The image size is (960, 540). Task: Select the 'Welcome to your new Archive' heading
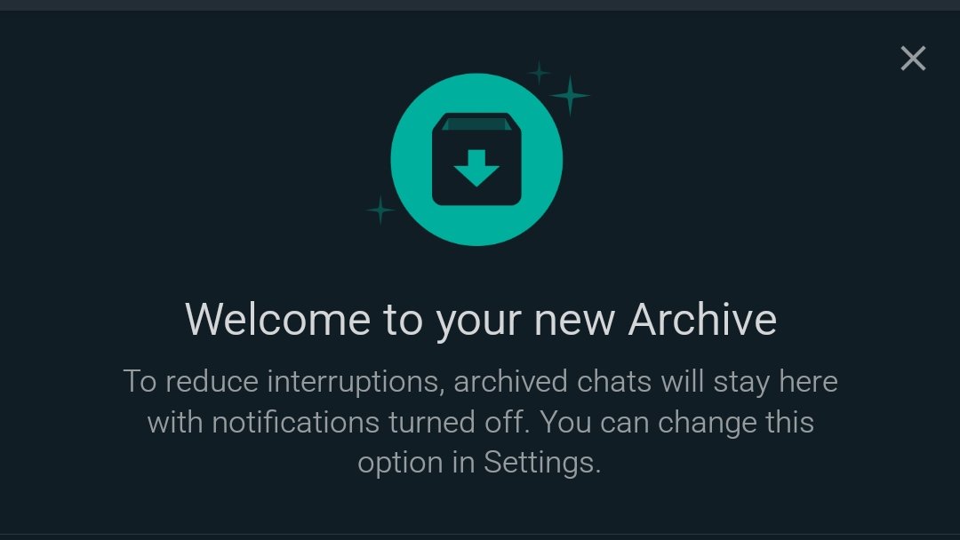[x=481, y=320]
